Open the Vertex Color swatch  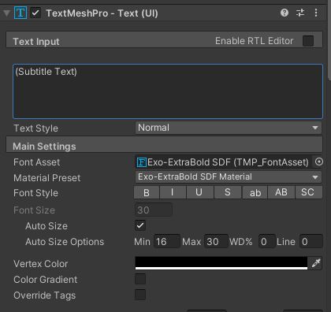[x=221, y=263]
